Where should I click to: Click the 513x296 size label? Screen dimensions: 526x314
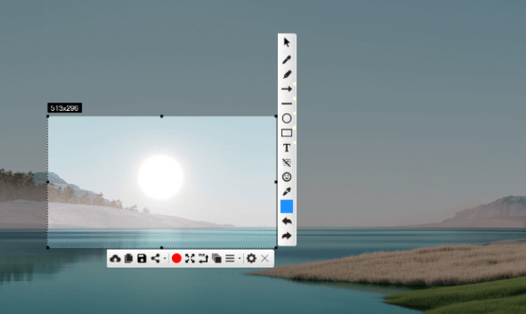[x=64, y=107]
